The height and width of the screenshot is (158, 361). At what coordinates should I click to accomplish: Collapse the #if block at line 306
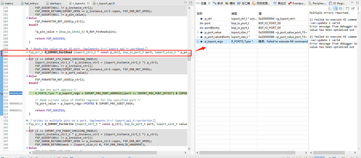(27, 59)
